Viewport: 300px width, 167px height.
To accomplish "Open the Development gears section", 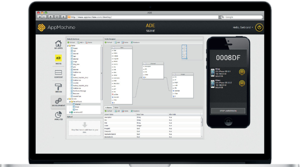I will (x=58, y=102).
